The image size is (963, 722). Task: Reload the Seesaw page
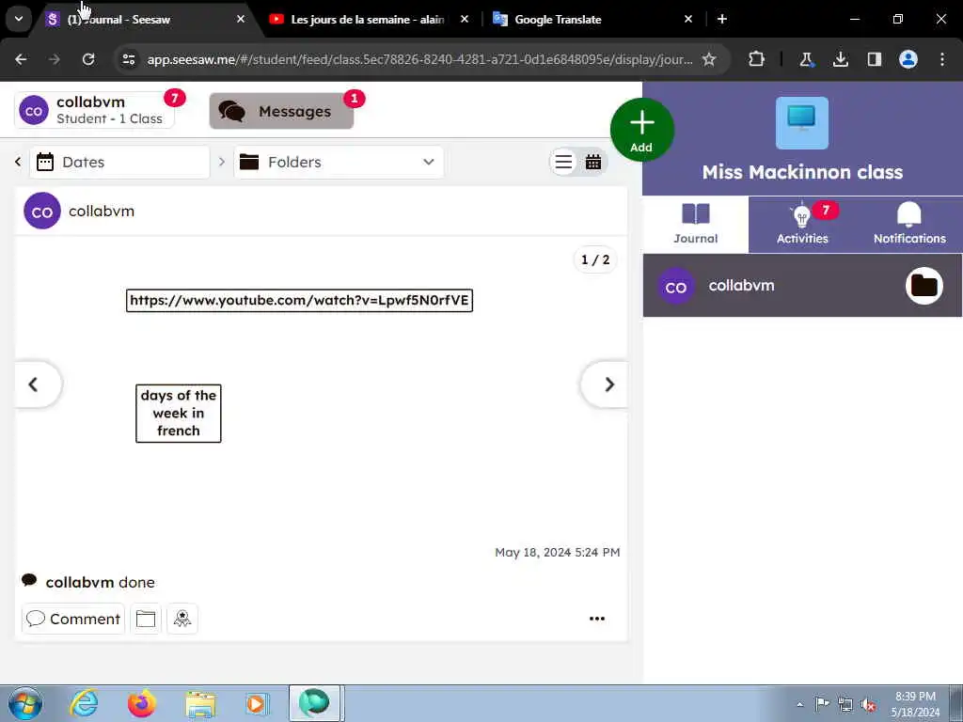[x=88, y=59]
